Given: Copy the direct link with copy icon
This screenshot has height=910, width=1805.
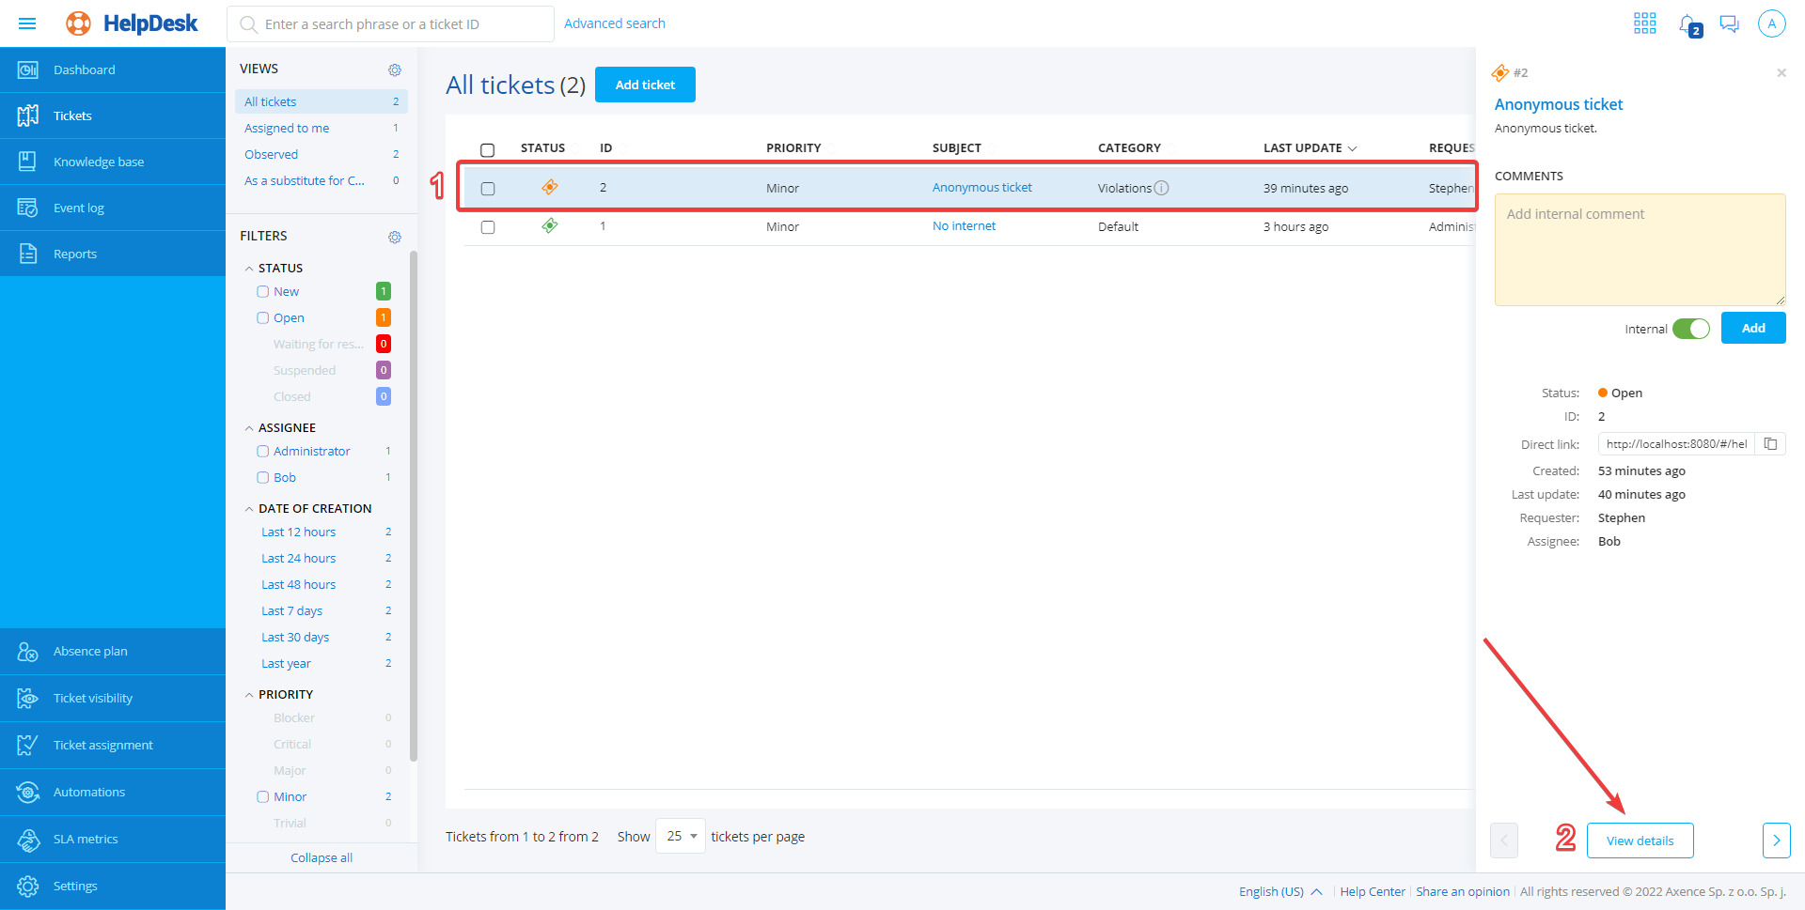Looking at the screenshot, I should (1770, 444).
